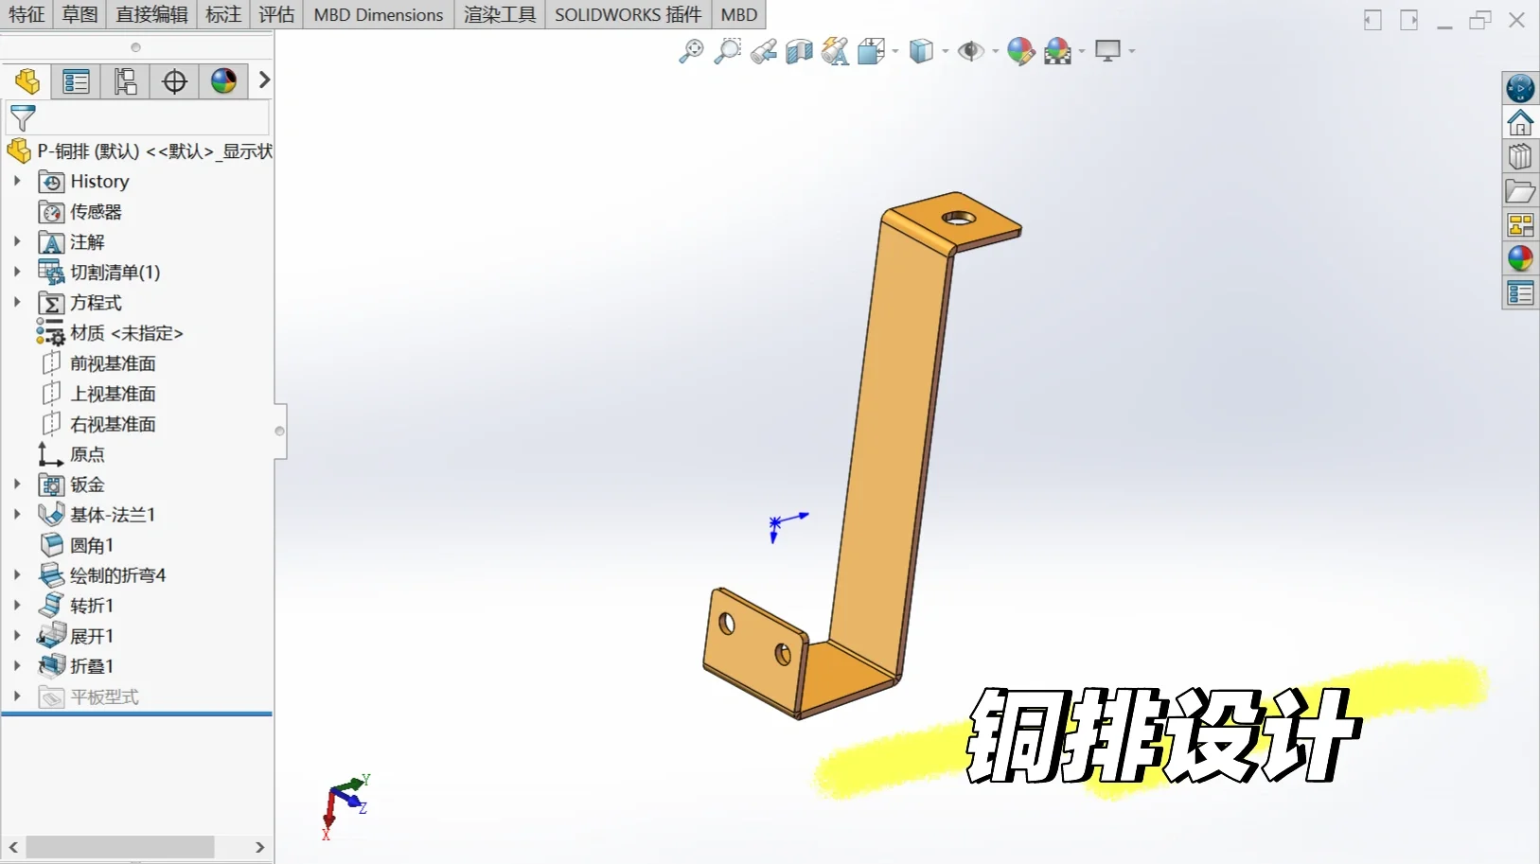
Task: Open the 特征 ribbon tab
Action: point(27,14)
